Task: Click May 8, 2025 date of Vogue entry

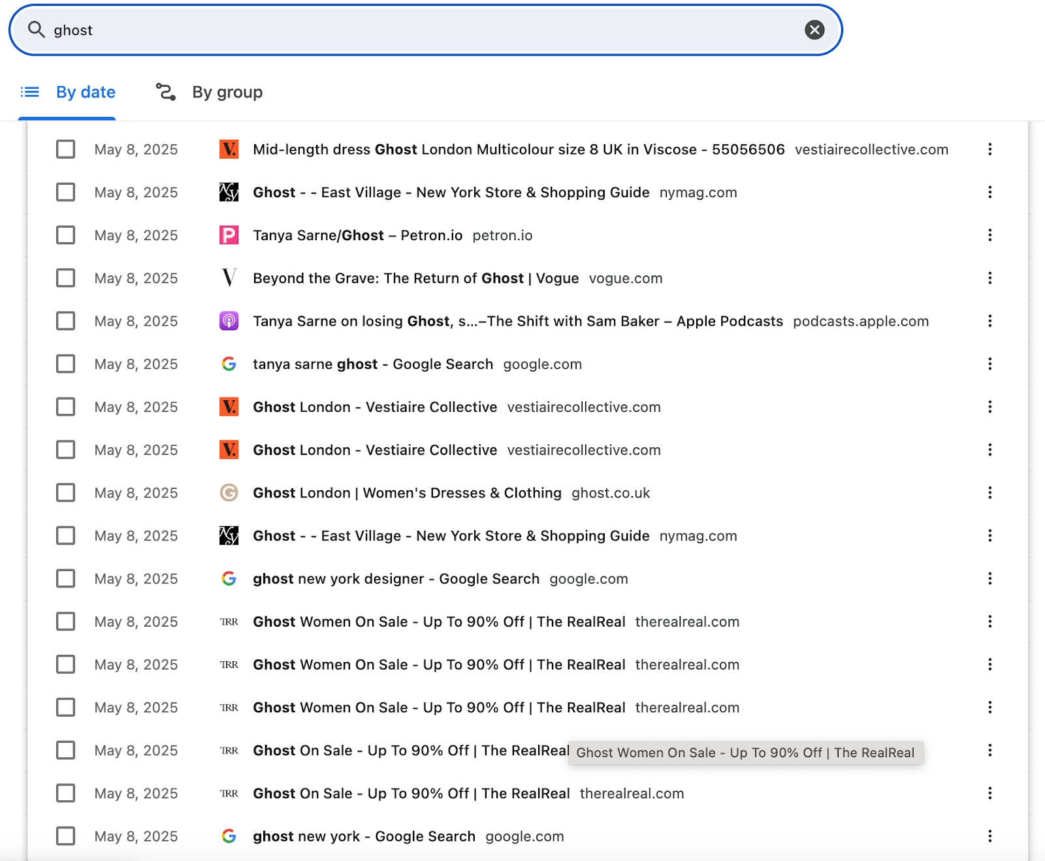Action: 136,278
